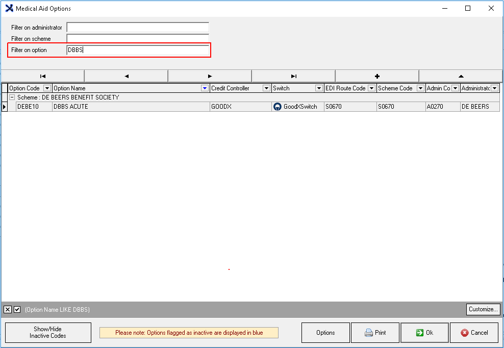Click the S0670 EDI Route Code cell
The image size is (504, 348).
pos(350,107)
